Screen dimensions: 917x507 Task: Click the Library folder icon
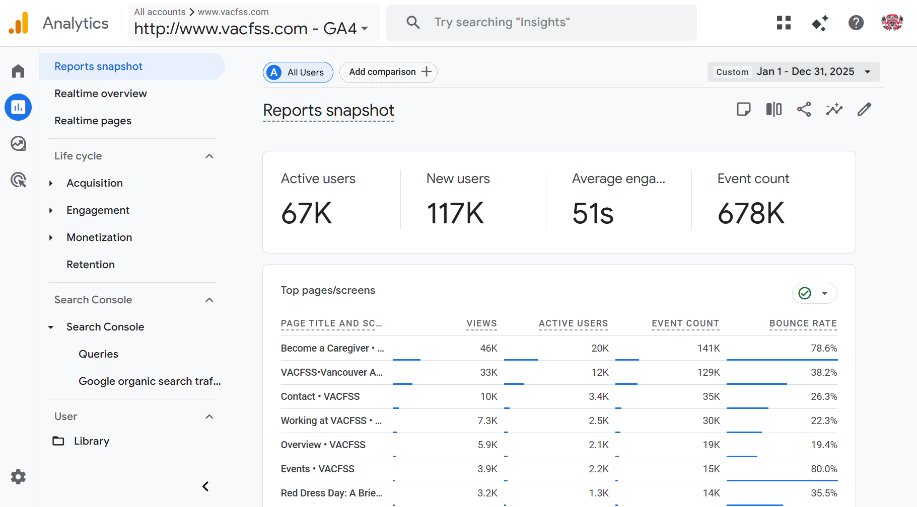click(x=58, y=441)
